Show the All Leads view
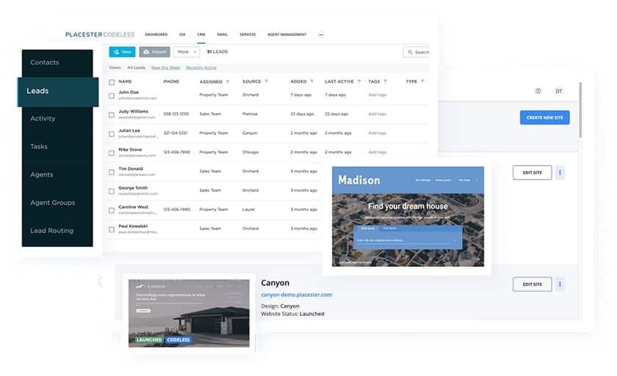This screenshot has width=617, height=376. tap(136, 67)
